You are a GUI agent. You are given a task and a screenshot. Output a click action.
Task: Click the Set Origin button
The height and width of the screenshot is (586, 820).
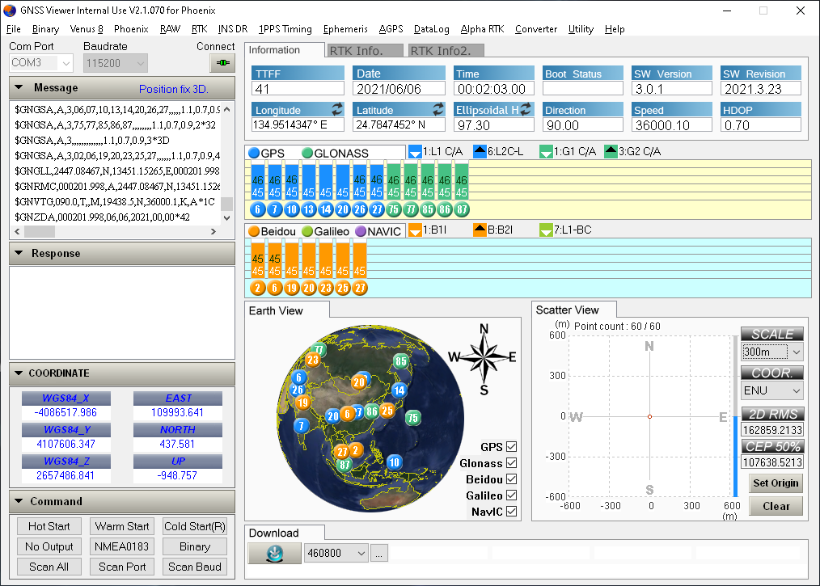776,483
